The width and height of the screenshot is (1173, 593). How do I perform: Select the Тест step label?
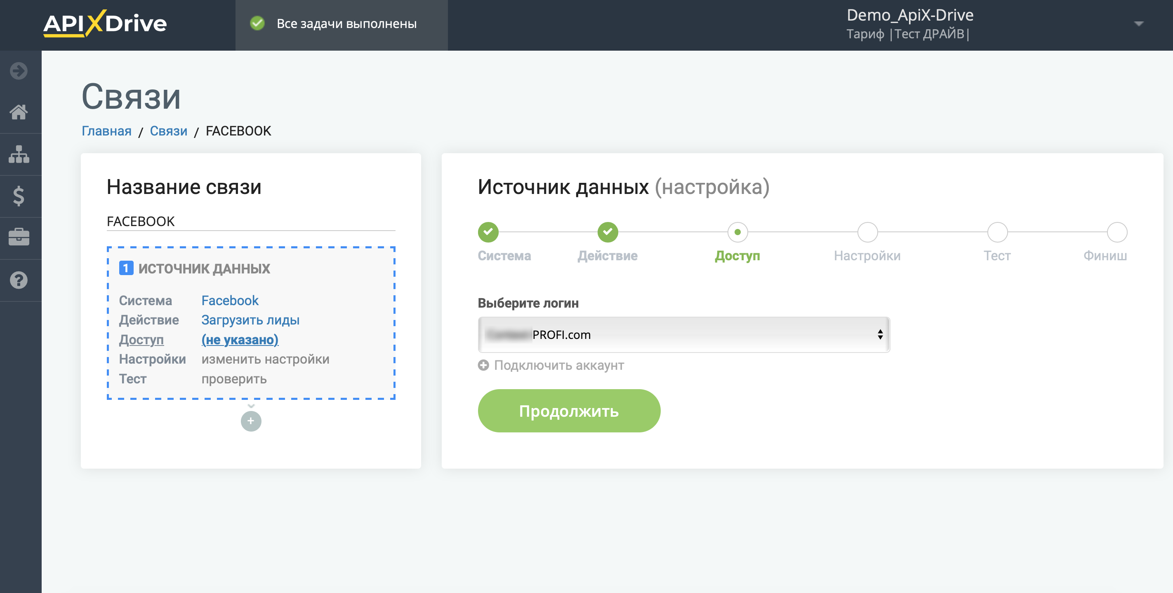997,256
